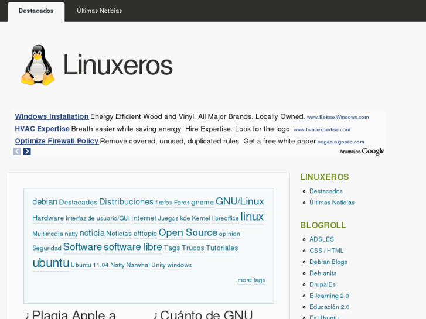Image resolution: width=426 pixels, height=319 pixels.
Task: Click the next ad arrow icon
Action: coord(27,151)
